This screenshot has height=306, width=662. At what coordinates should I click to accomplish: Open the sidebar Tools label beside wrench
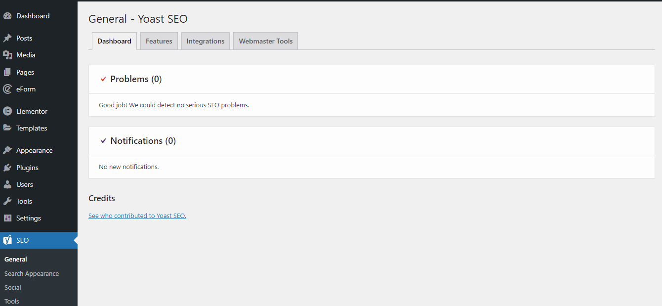click(x=24, y=201)
